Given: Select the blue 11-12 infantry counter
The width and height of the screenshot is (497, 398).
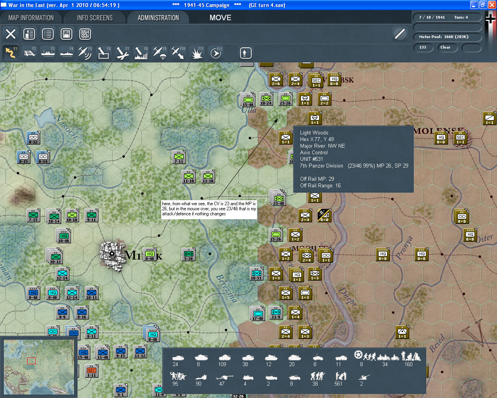Looking at the screenshot, I should click(x=140, y=352).
